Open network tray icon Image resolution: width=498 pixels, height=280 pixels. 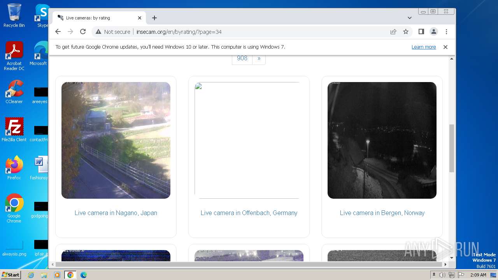coord(451,275)
